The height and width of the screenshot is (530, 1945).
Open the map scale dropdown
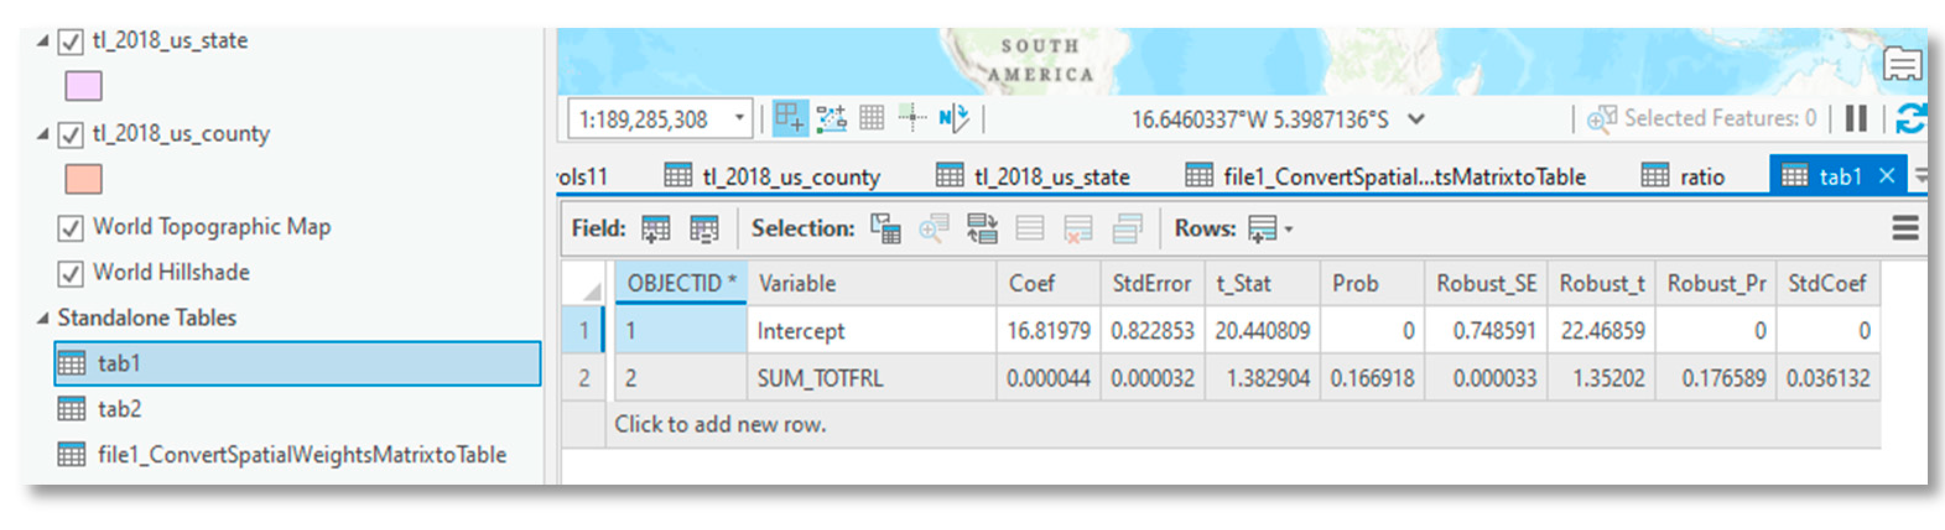pyautogui.click(x=739, y=118)
